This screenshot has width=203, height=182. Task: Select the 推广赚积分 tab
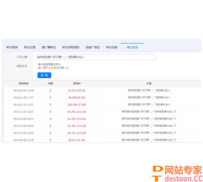(x=49, y=47)
